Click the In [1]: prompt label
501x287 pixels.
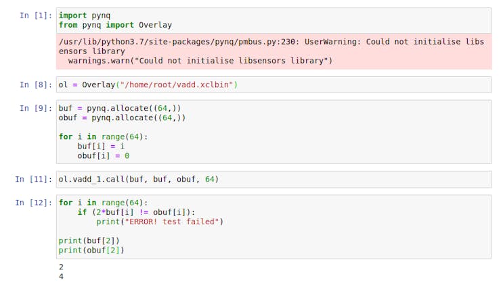tap(36, 16)
